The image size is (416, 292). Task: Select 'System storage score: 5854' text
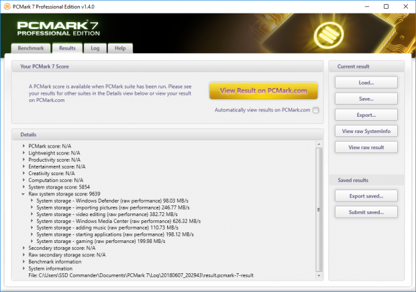tap(59, 187)
